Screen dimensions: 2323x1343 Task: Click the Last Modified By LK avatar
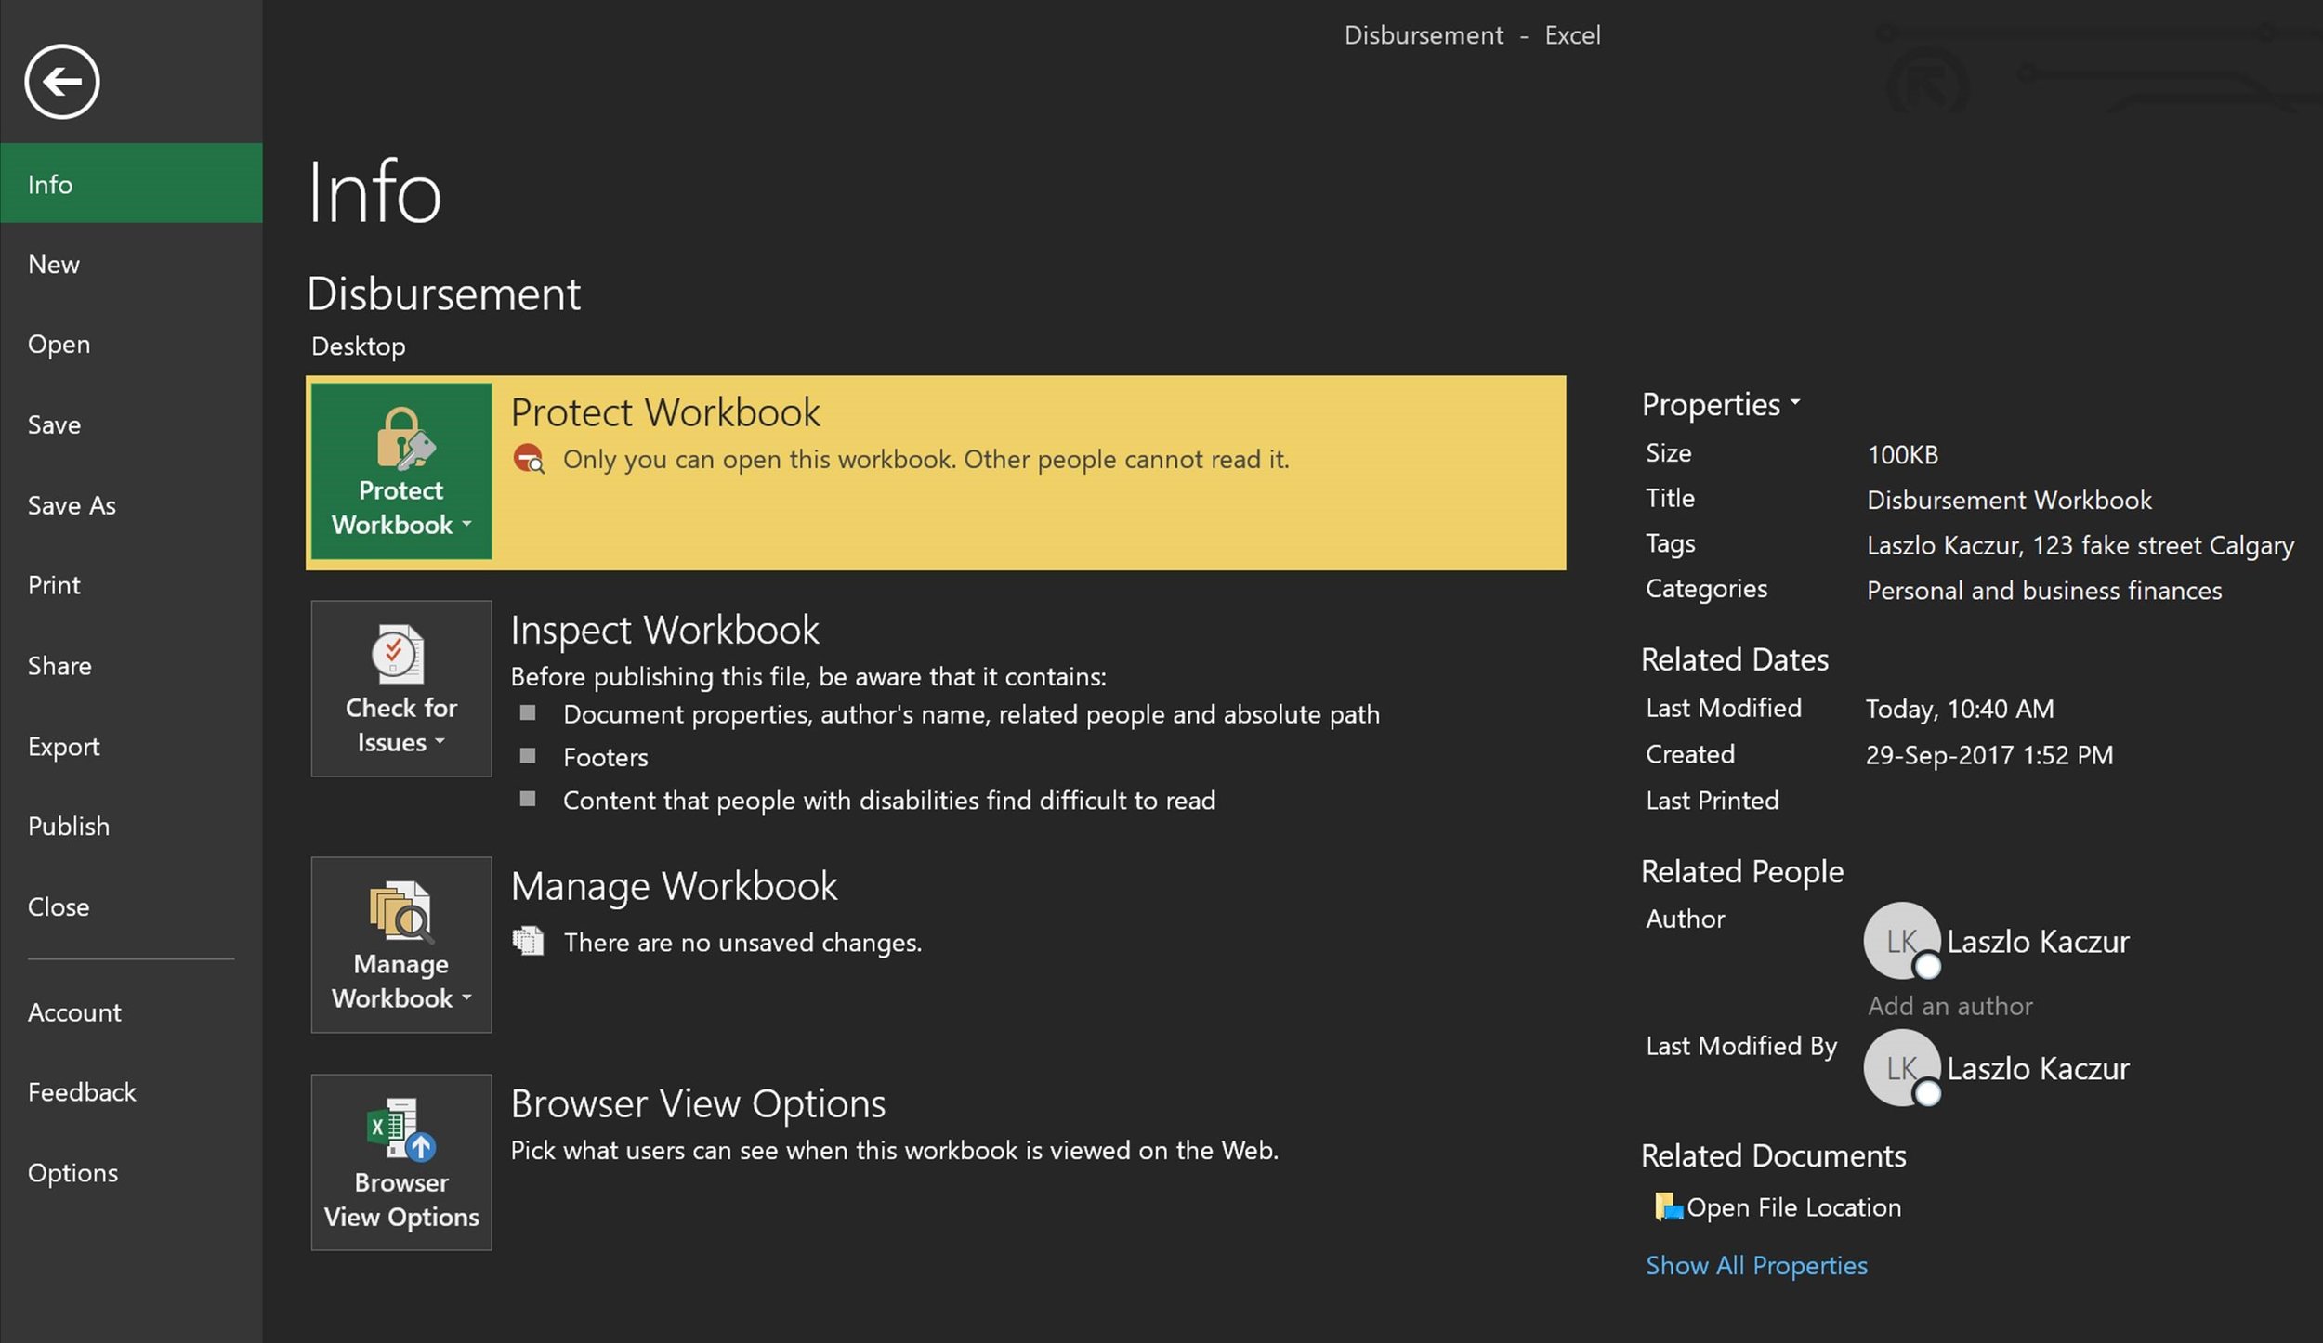[1901, 1068]
